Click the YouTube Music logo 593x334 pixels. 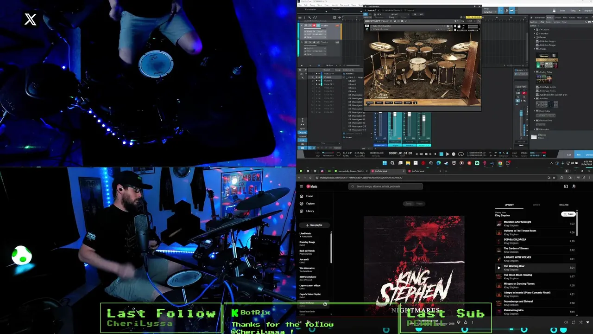pyautogui.click(x=312, y=186)
